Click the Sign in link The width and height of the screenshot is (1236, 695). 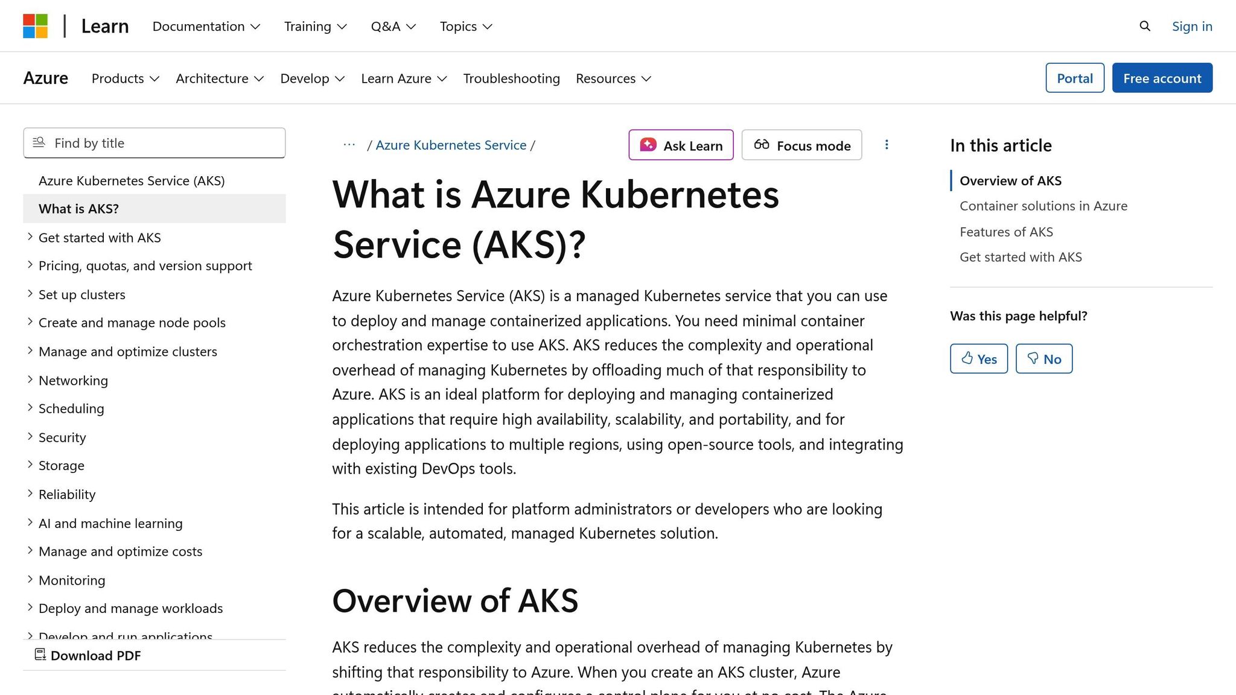tap(1191, 26)
